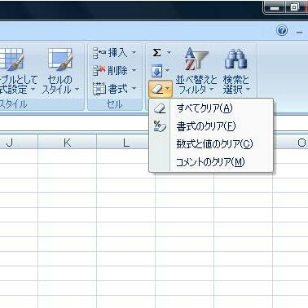Open the セルのスタイル cell styles gallery

pos(60,71)
